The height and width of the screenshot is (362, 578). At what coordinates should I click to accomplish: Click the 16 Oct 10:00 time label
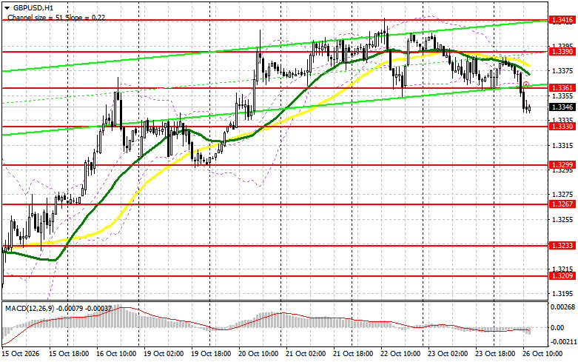coord(116,354)
